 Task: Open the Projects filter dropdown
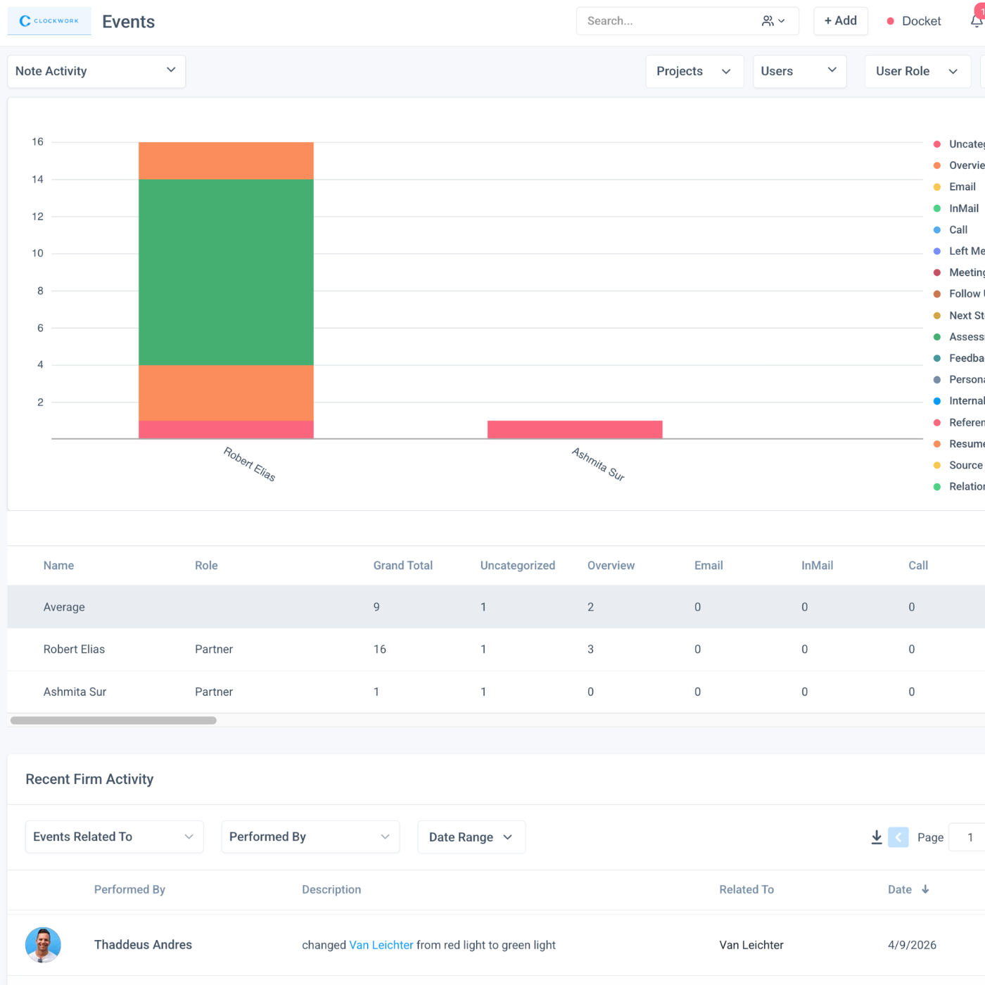click(694, 71)
